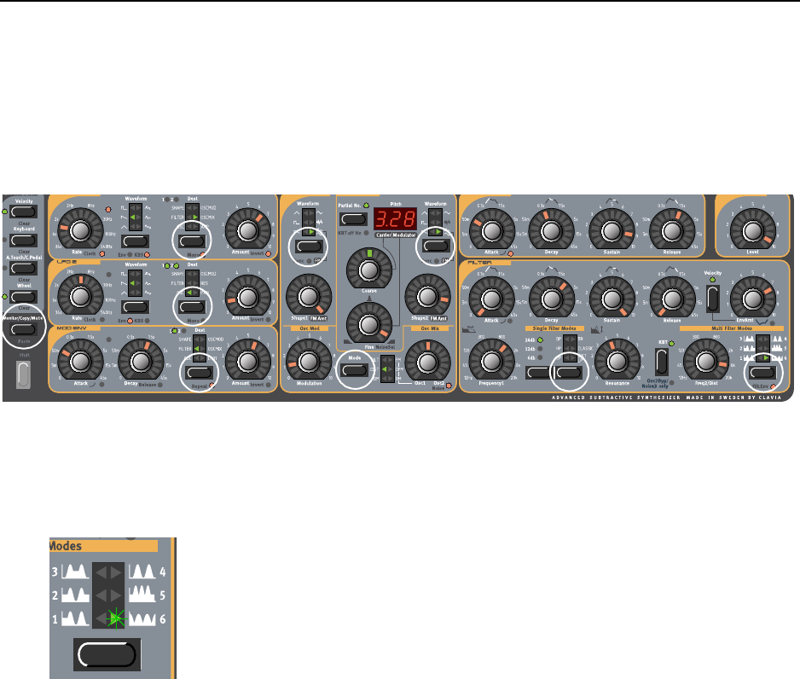Click the Coarse pitch knob
This screenshot has height=679, width=800.
[x=369, y=270]
